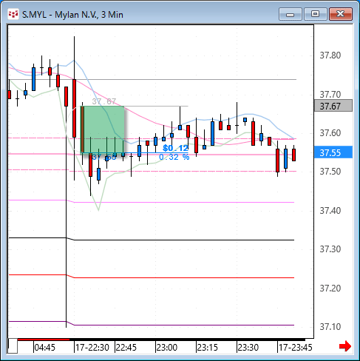Click the red bar in bottom scrollbar
The width and height of the screenshot is (360, 361).
(44, 340)
